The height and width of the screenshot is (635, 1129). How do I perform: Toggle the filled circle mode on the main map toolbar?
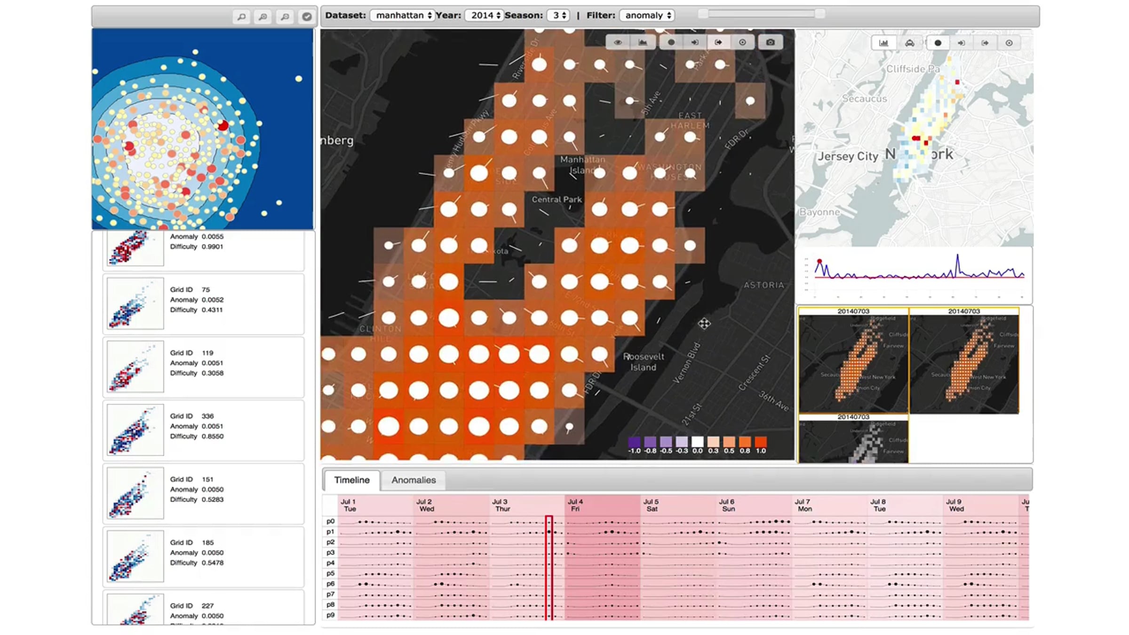pos(671,42)
